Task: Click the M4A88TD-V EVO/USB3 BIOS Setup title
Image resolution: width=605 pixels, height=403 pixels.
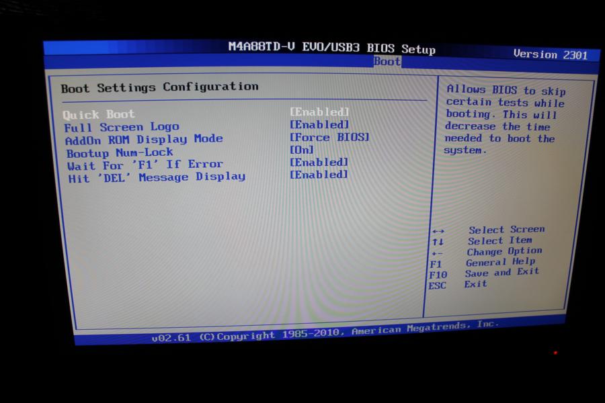Action: [332, 48]
